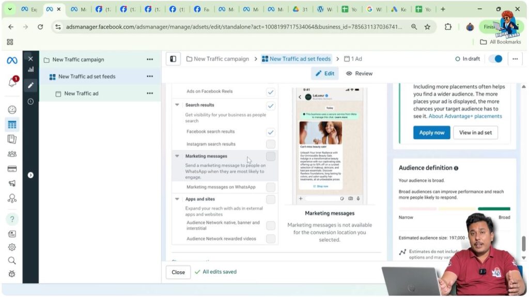The width and height of the screenshot is (529, 297).
Task: Select New Traffic ad in tree
Action: click(x=81, y=93)
